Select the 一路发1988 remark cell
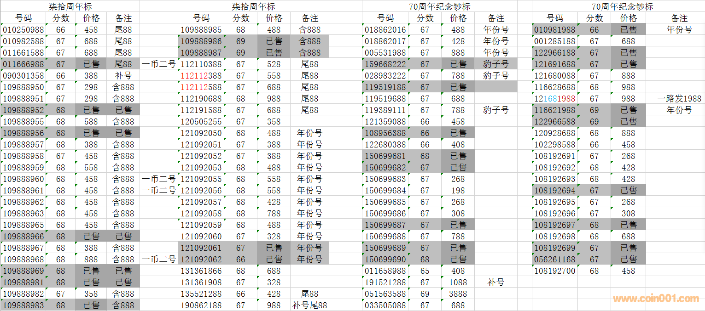This screenshot has height=311, width=705. [679, 99]
